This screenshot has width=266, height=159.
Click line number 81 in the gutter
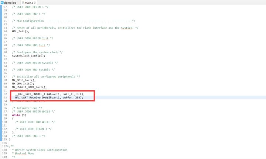coord(5,56)
